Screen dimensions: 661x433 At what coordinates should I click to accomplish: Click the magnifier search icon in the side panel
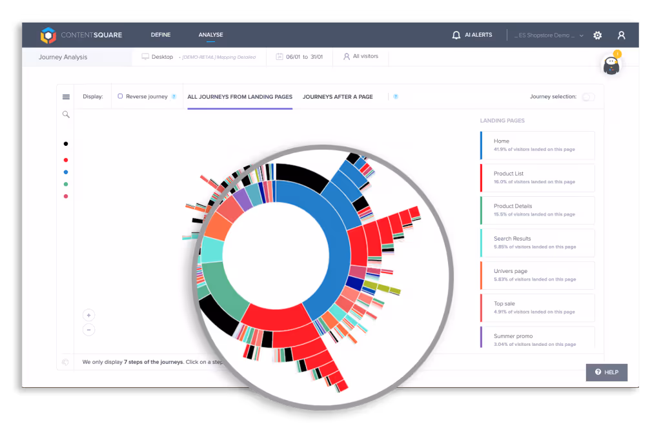click(x=66, y=114)
